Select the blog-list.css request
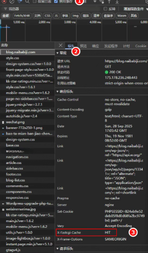The height and width of the screenshot is (253, 148). 27,180
